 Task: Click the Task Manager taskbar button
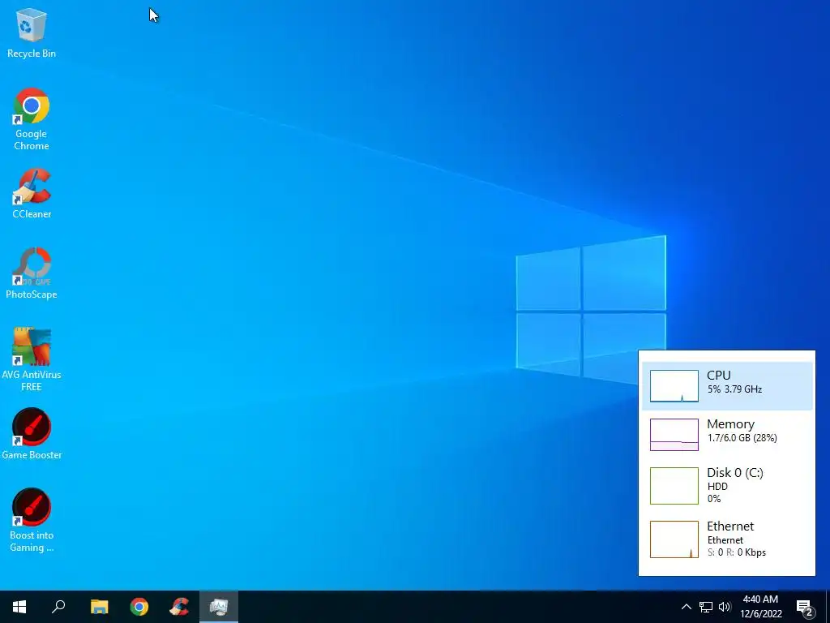pos(219,607)
